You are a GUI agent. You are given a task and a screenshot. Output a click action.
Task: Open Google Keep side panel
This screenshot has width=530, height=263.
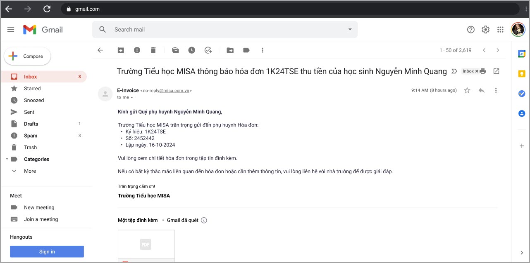click(x=522, y=74)
